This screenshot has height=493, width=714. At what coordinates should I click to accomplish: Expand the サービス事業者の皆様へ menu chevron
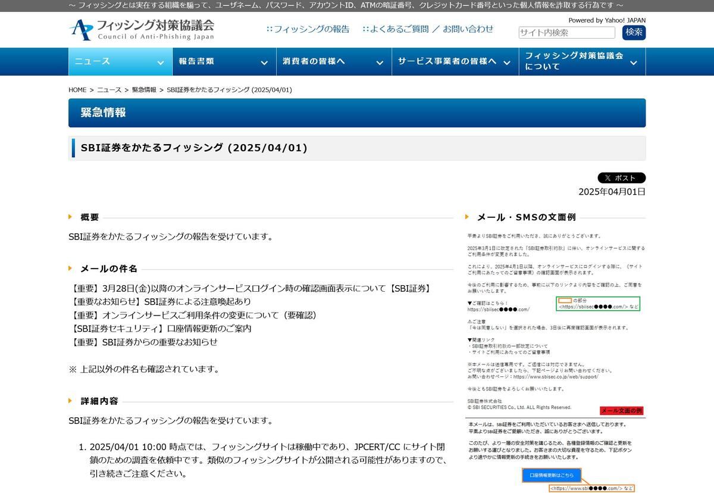(x=507, y=63)
